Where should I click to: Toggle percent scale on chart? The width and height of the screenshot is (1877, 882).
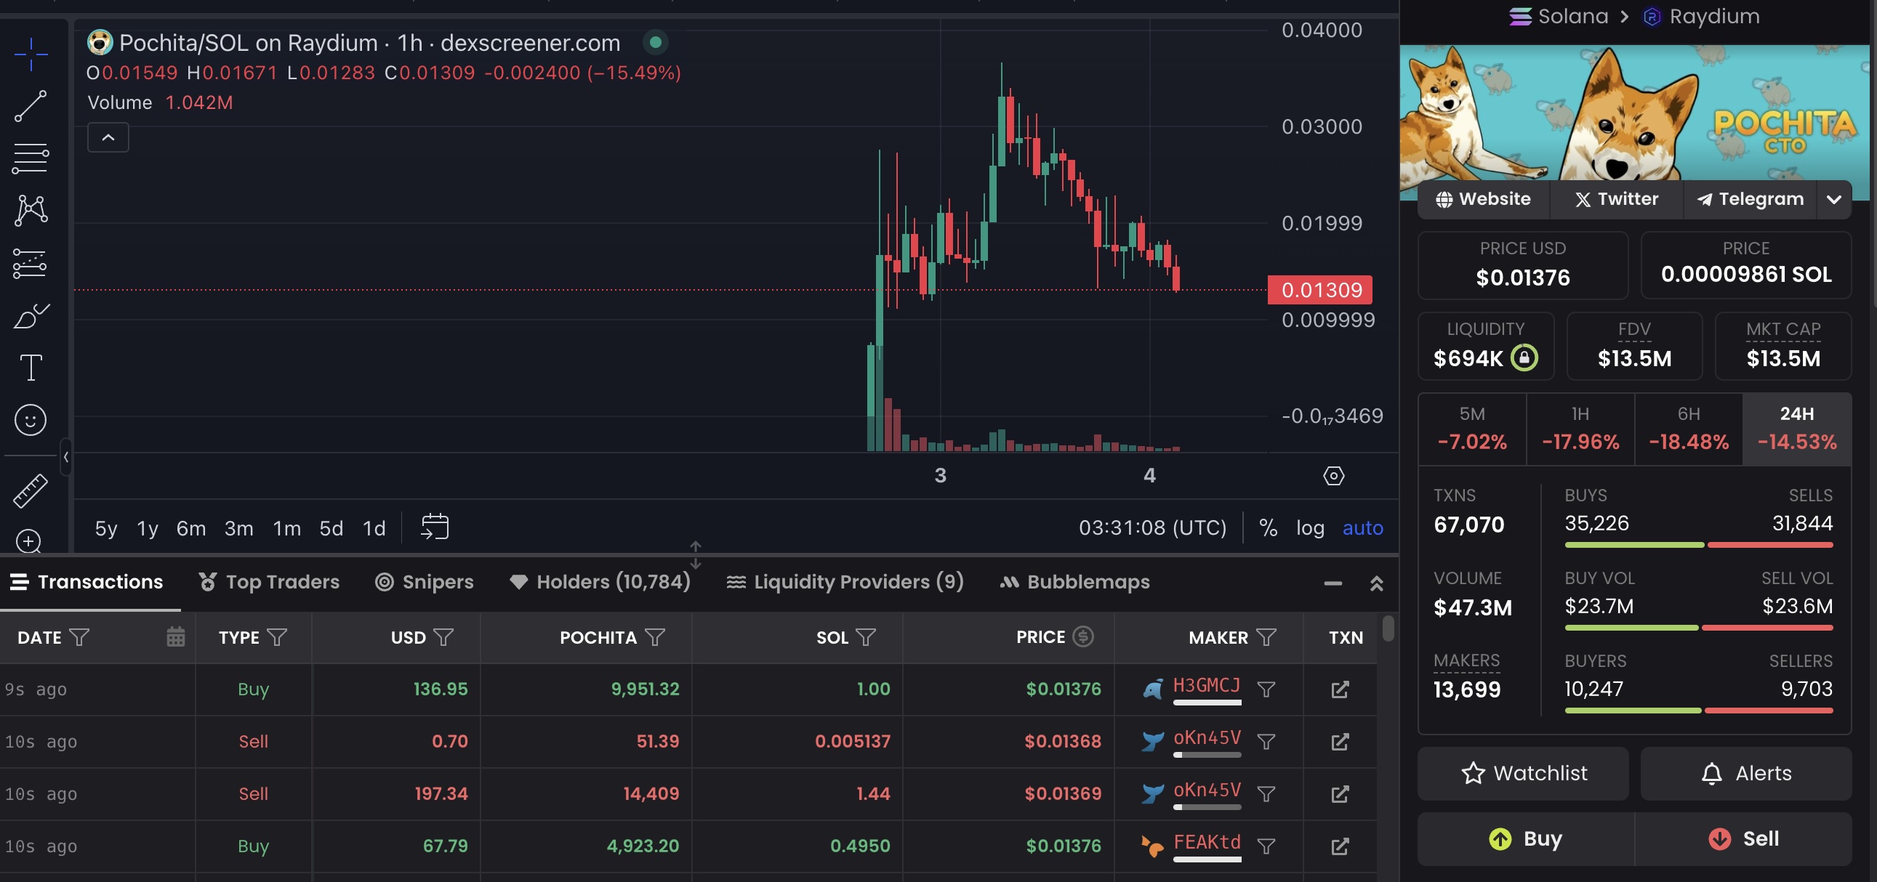pyautogui.click(x=1268, y=527)
